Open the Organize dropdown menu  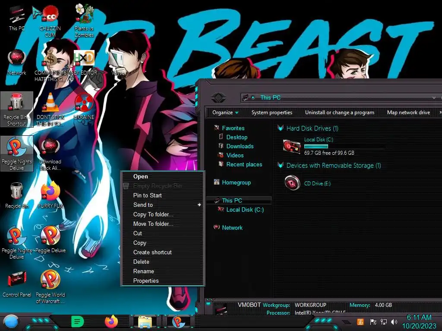225,112
